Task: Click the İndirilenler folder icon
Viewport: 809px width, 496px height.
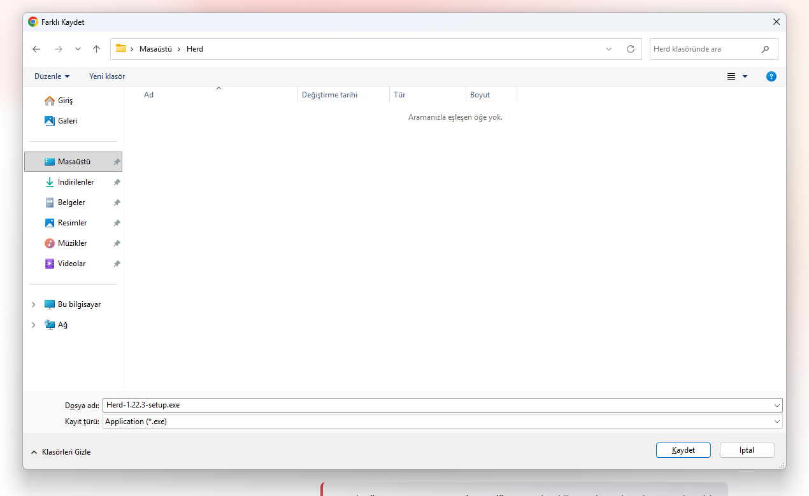Action: 50,182
